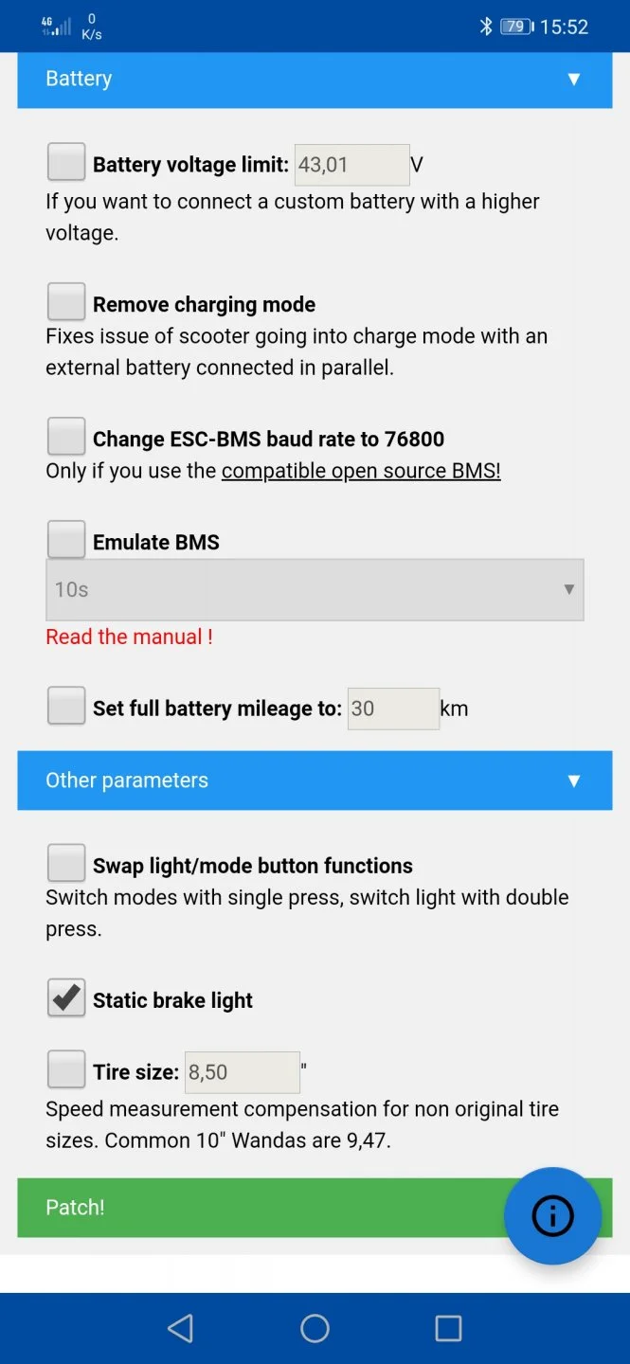The width and height of the screenshot is (630, 1364).
Task: Collapse the Other parameters section arrow
Action: click(573, 781)
